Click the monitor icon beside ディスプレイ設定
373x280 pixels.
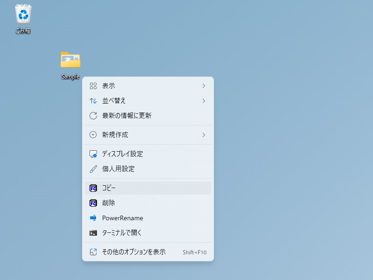click(x=93, y=154)
